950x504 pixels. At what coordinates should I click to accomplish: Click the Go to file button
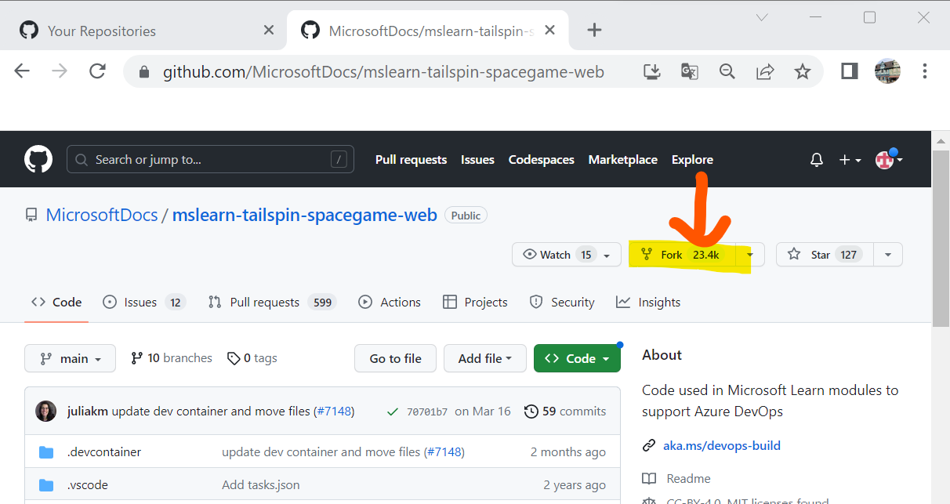(396, 358)
